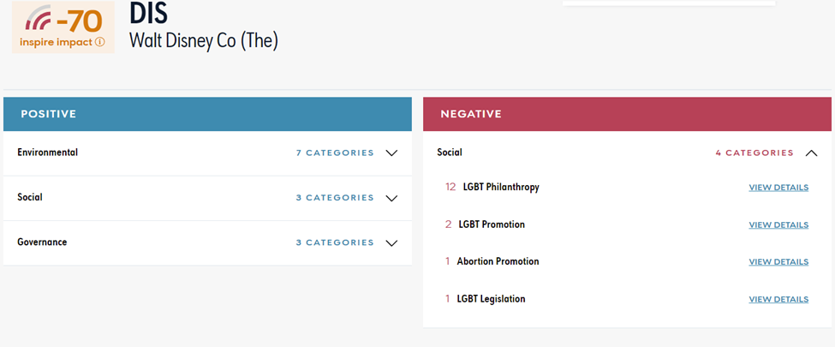Viewport: 835px width, 347px height.
Task: Click the 7 Categories label for Environmental
Action: 335,153
